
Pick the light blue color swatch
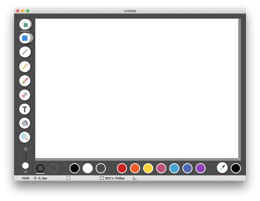coord(174,168)
